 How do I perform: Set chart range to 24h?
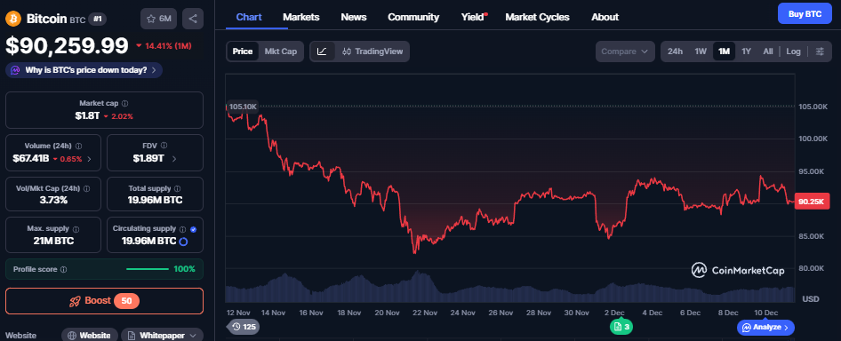click(x=675, y=52)
